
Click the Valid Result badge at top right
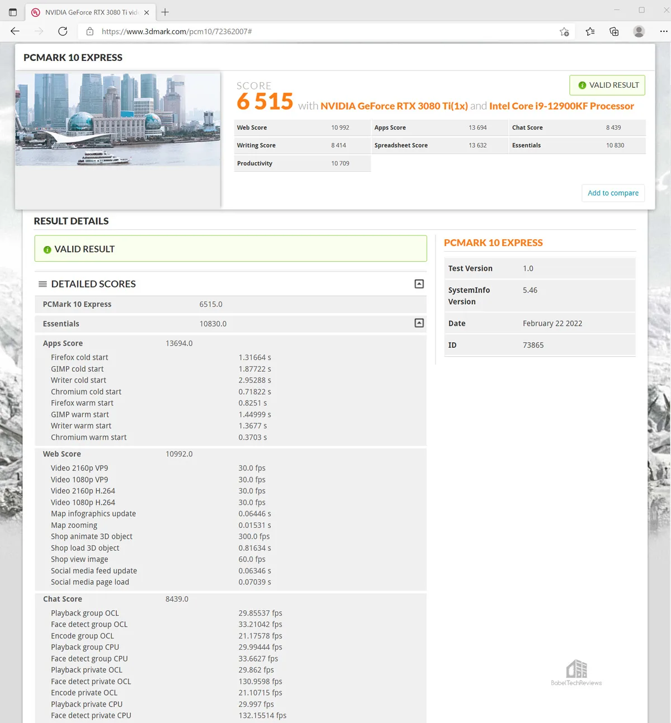click(x=607, y=85)
